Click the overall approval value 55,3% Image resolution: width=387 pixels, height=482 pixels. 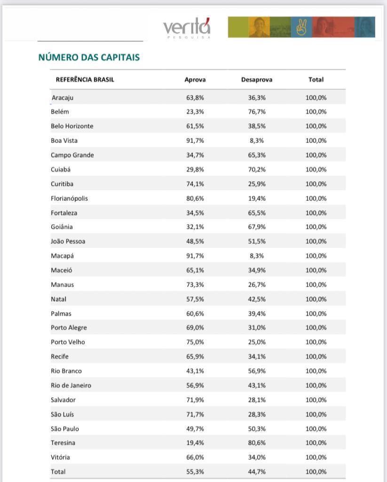point(195,472)
